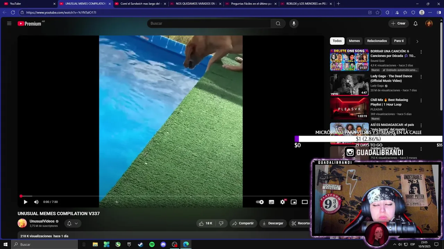The width and height of the screenshot is (444, 249).
Task: Select the Para ti filter chip
Action: click(399, 41)
